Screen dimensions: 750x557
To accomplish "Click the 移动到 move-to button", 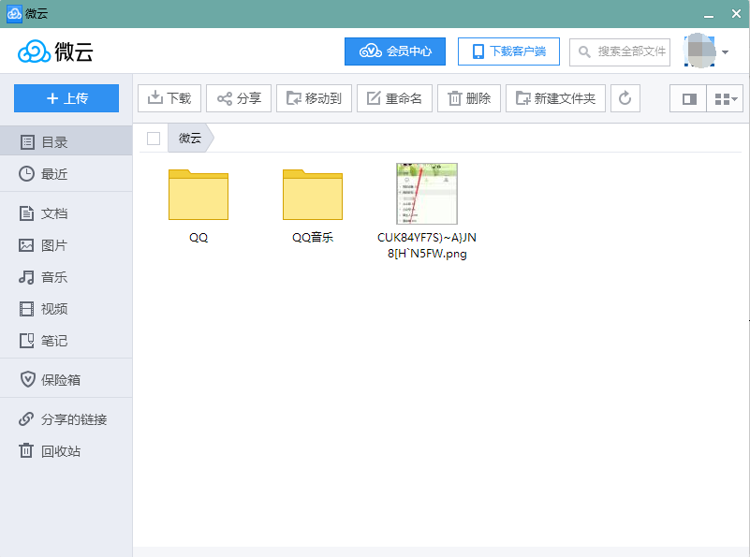I will (x=313, y=98).
